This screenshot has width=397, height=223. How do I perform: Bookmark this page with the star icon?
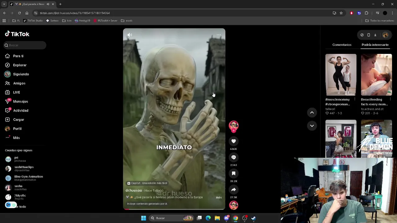pos(341,13)
